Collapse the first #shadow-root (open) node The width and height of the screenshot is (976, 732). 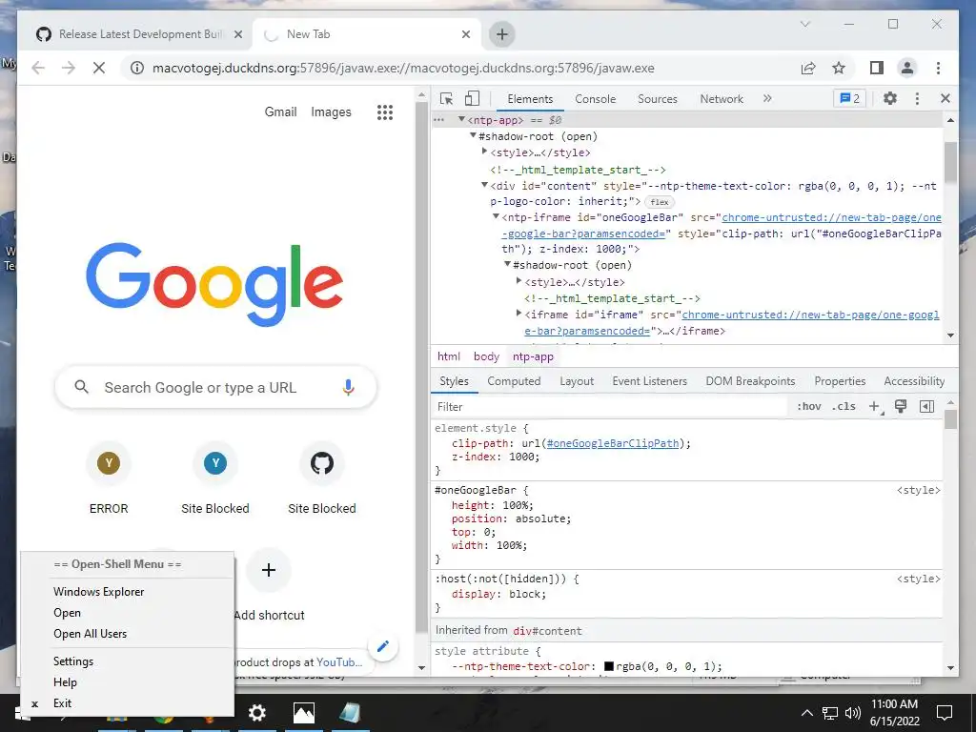pyautogui.click(x=473, y=135)
